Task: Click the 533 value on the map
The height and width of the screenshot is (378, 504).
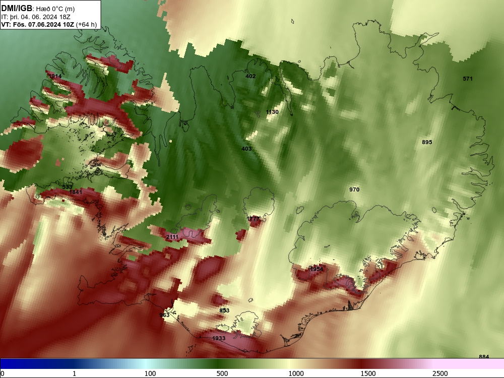Action: click(x=67, y=187)
